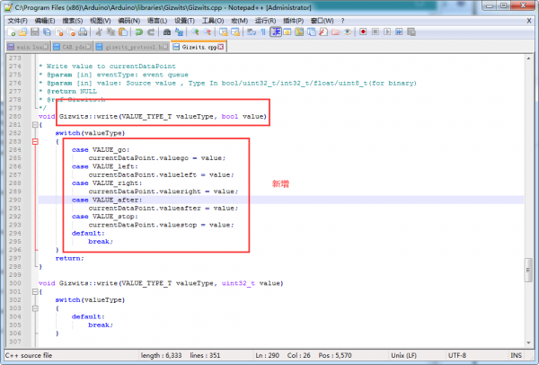Toggle synchronized vertical scrolling
Viewport: 539px width, 365px height.
(x=224, y=32)
